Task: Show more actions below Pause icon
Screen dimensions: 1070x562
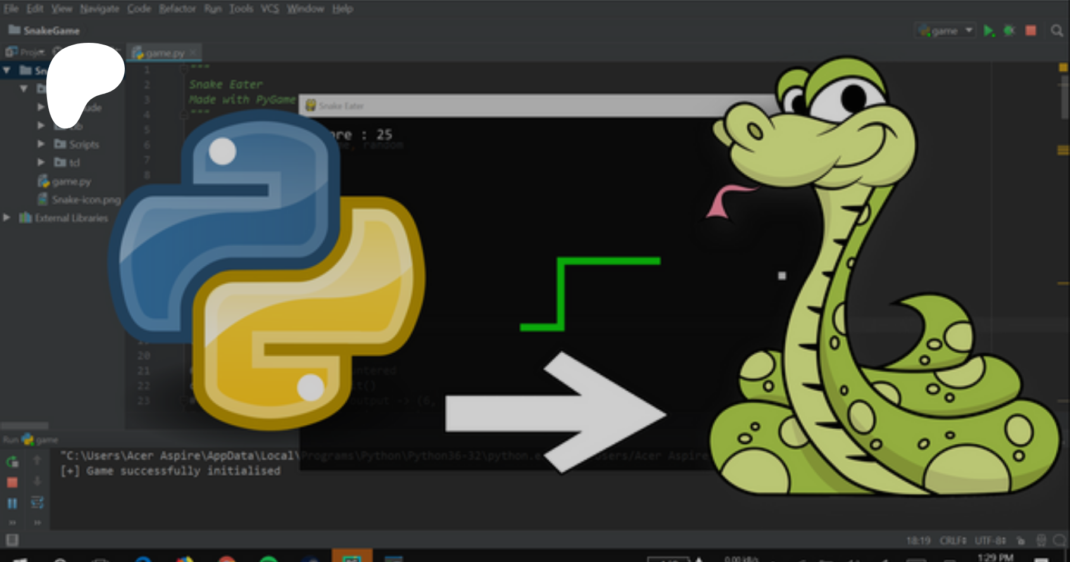Action: point(12,523)
